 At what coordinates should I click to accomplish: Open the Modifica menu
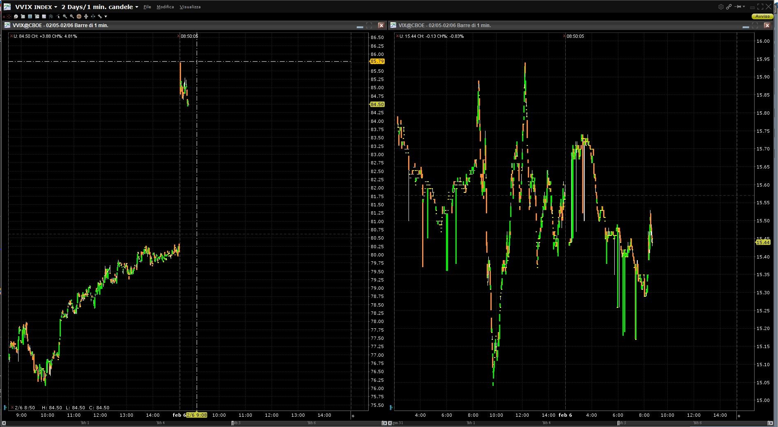[165, 7]
